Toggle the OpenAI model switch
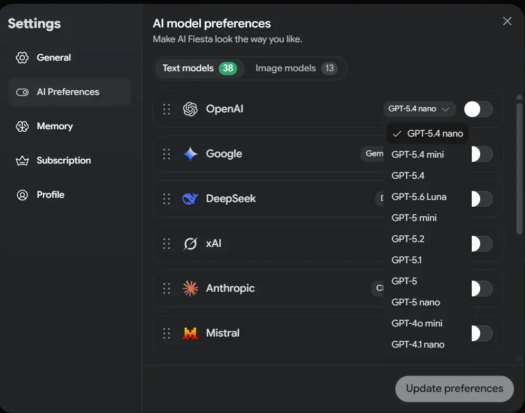The height and width of the screenshot is (413, 525). 478,109
